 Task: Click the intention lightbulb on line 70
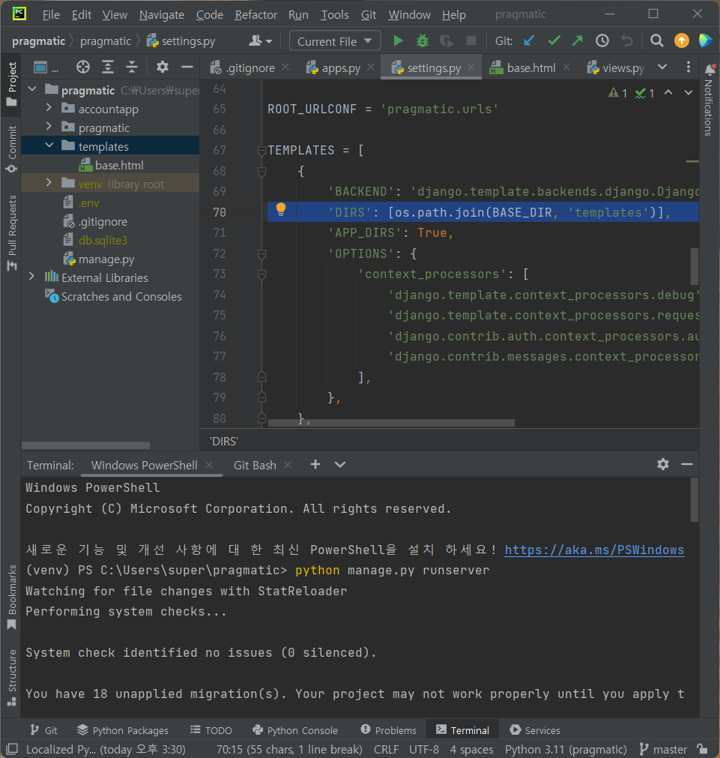pyautogui.click(x=281, y=209)
